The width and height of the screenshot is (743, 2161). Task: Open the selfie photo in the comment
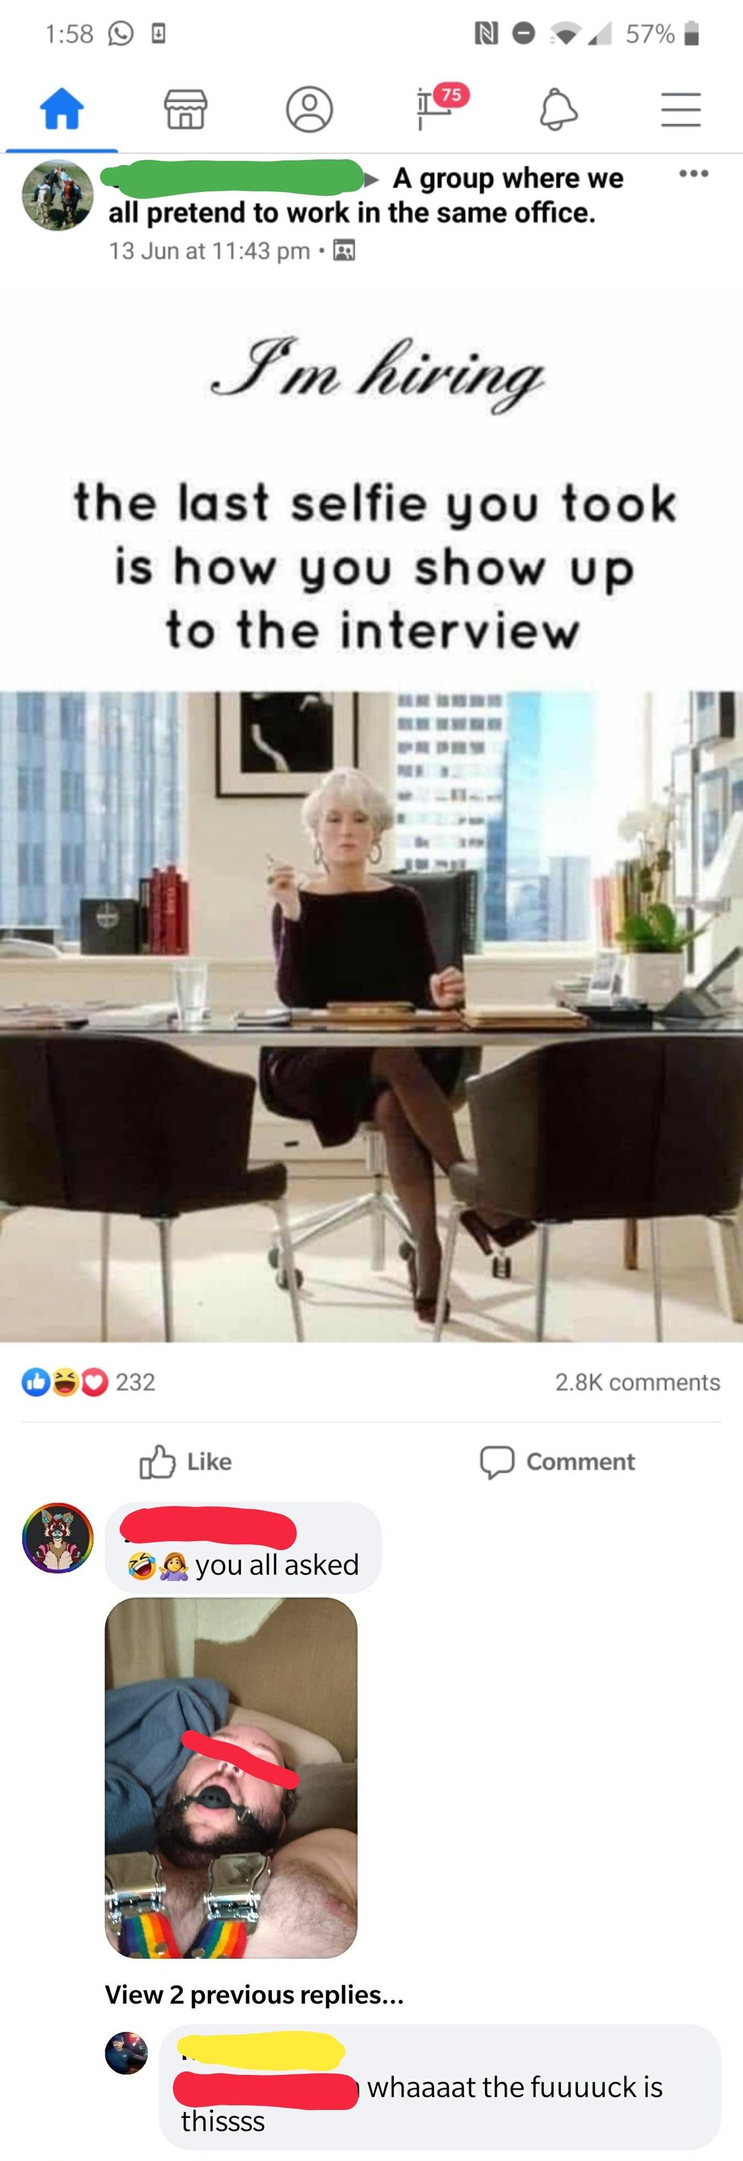pos(230,1778)
